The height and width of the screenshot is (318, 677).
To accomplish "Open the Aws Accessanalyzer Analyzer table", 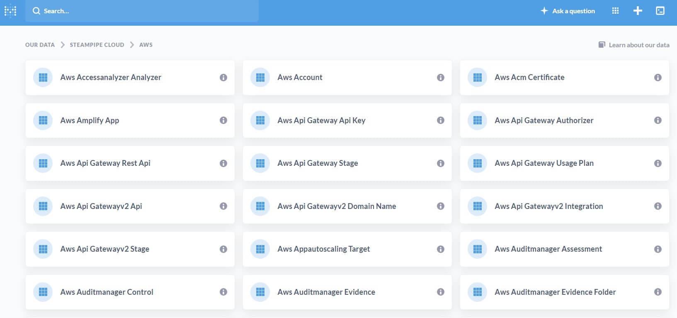I will (130, 78).
